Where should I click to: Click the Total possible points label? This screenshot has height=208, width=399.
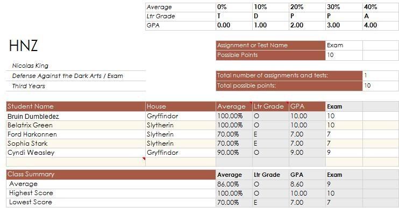(289, 85)
